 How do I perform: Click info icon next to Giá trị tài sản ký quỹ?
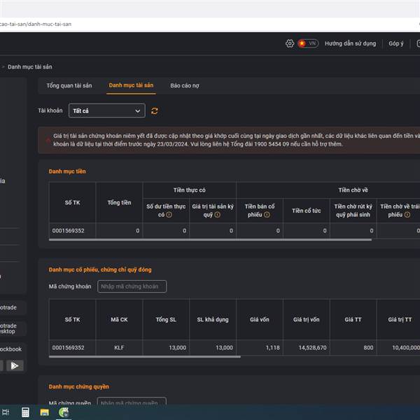218,215
